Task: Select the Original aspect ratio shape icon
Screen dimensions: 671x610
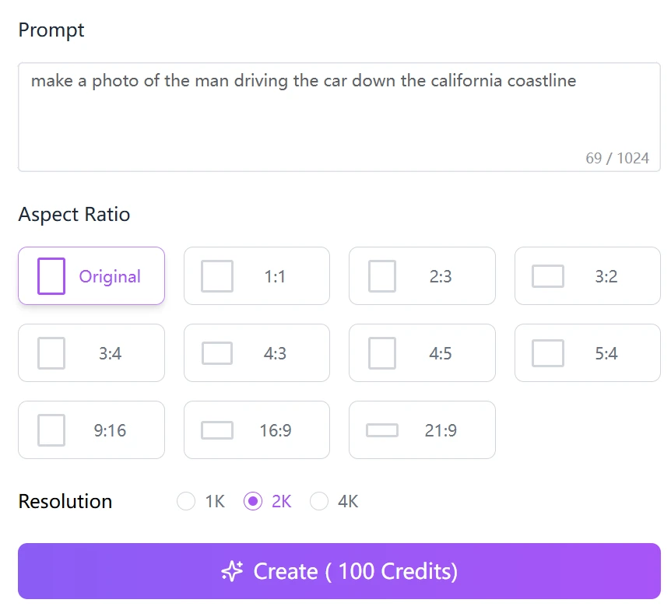Action: point(51,276)
